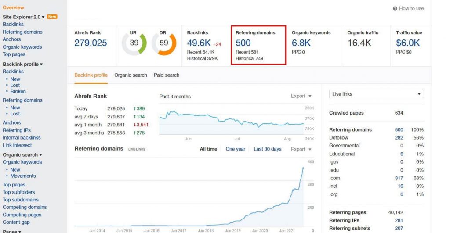Open Referring IPs in sidebar
This screenshot has width=450, height=233.
click(x=17, y=130)
